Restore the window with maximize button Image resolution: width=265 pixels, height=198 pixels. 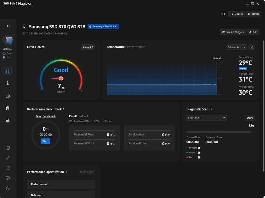pos(252,4)
